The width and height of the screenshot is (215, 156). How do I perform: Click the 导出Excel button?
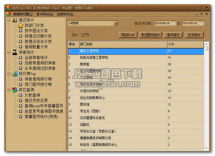[x=128, y=35]
